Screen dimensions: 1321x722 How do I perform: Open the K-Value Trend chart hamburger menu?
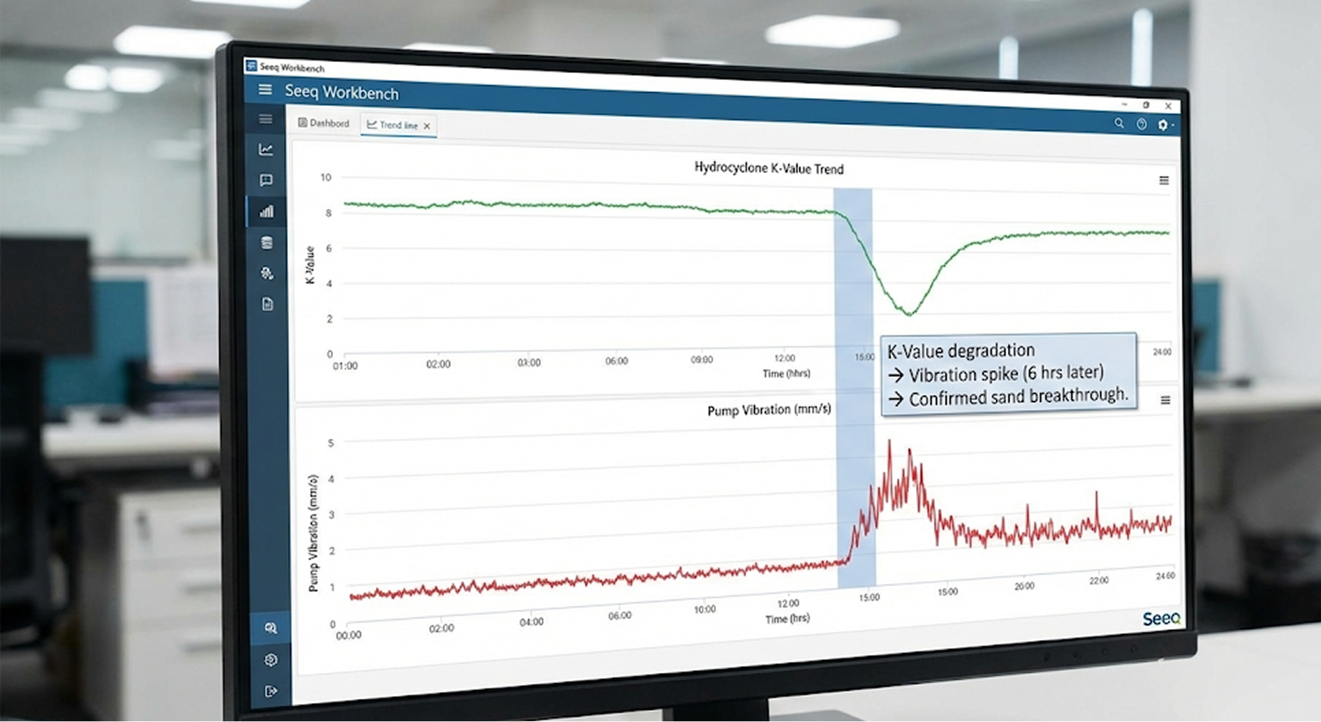[1164, 181]
